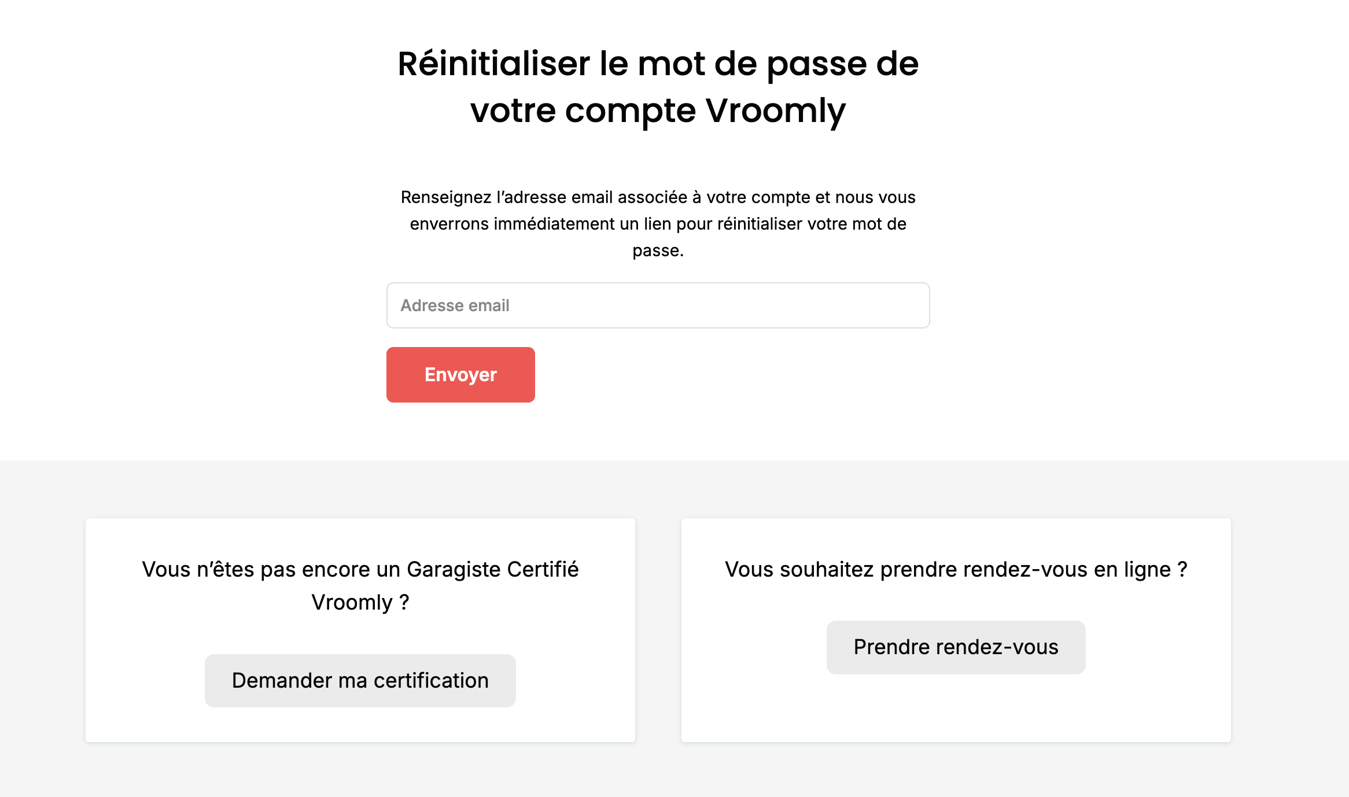Click "mot de passe de" in heading's first line
1349x797 pixels.
(x=777, y=65)
